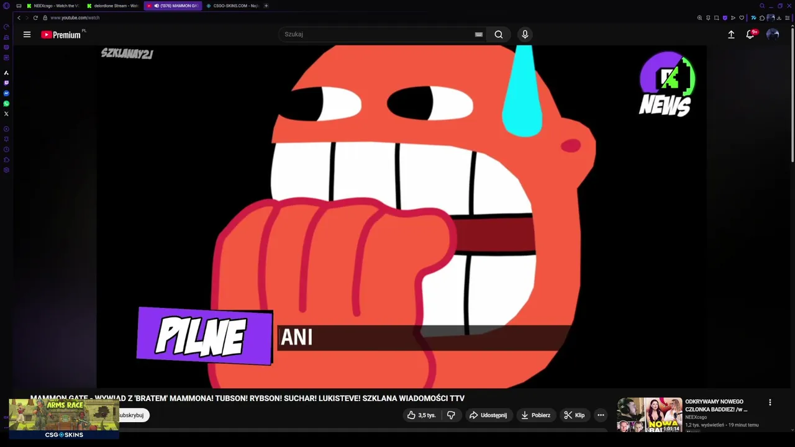
Task: Click the Udostępnij share button
Action: [x=488, y=415]
